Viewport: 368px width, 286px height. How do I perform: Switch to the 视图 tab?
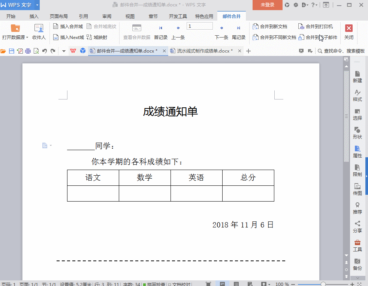(x=130, y=16)
